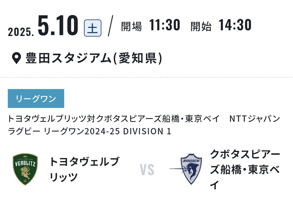Click the 開場 label
The height and width of the screenshot is (203, 293).
(132, 26)
